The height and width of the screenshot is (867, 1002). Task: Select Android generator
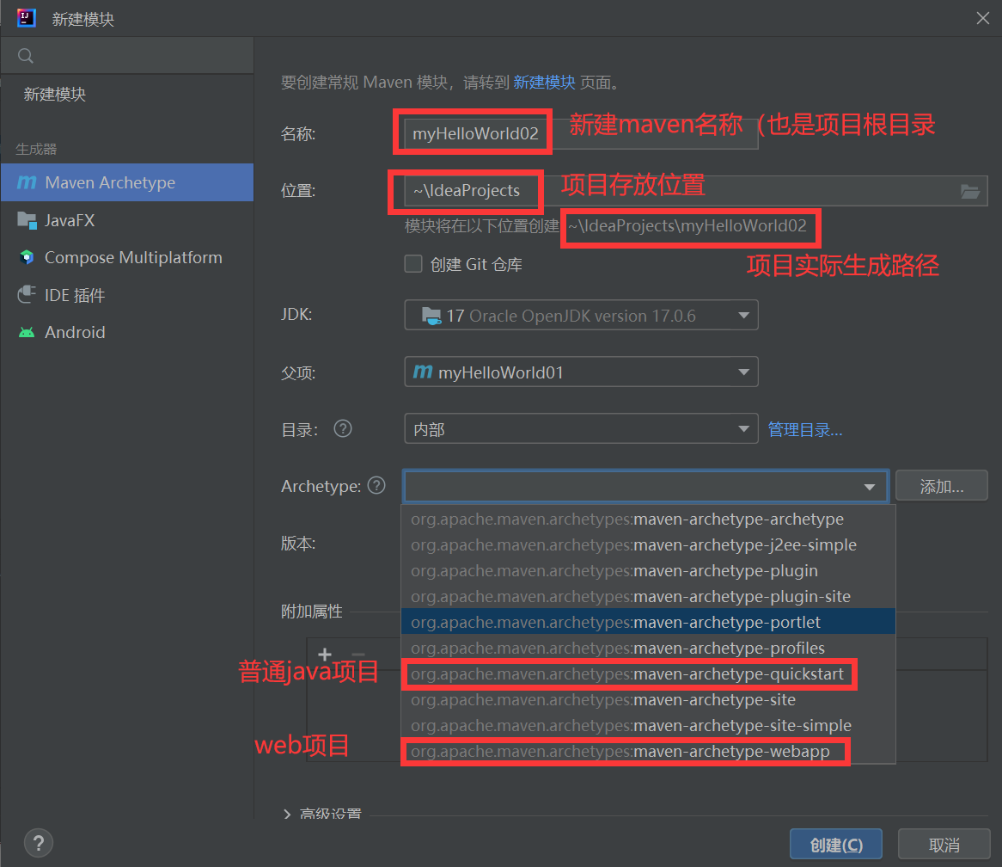click(127, 333)
